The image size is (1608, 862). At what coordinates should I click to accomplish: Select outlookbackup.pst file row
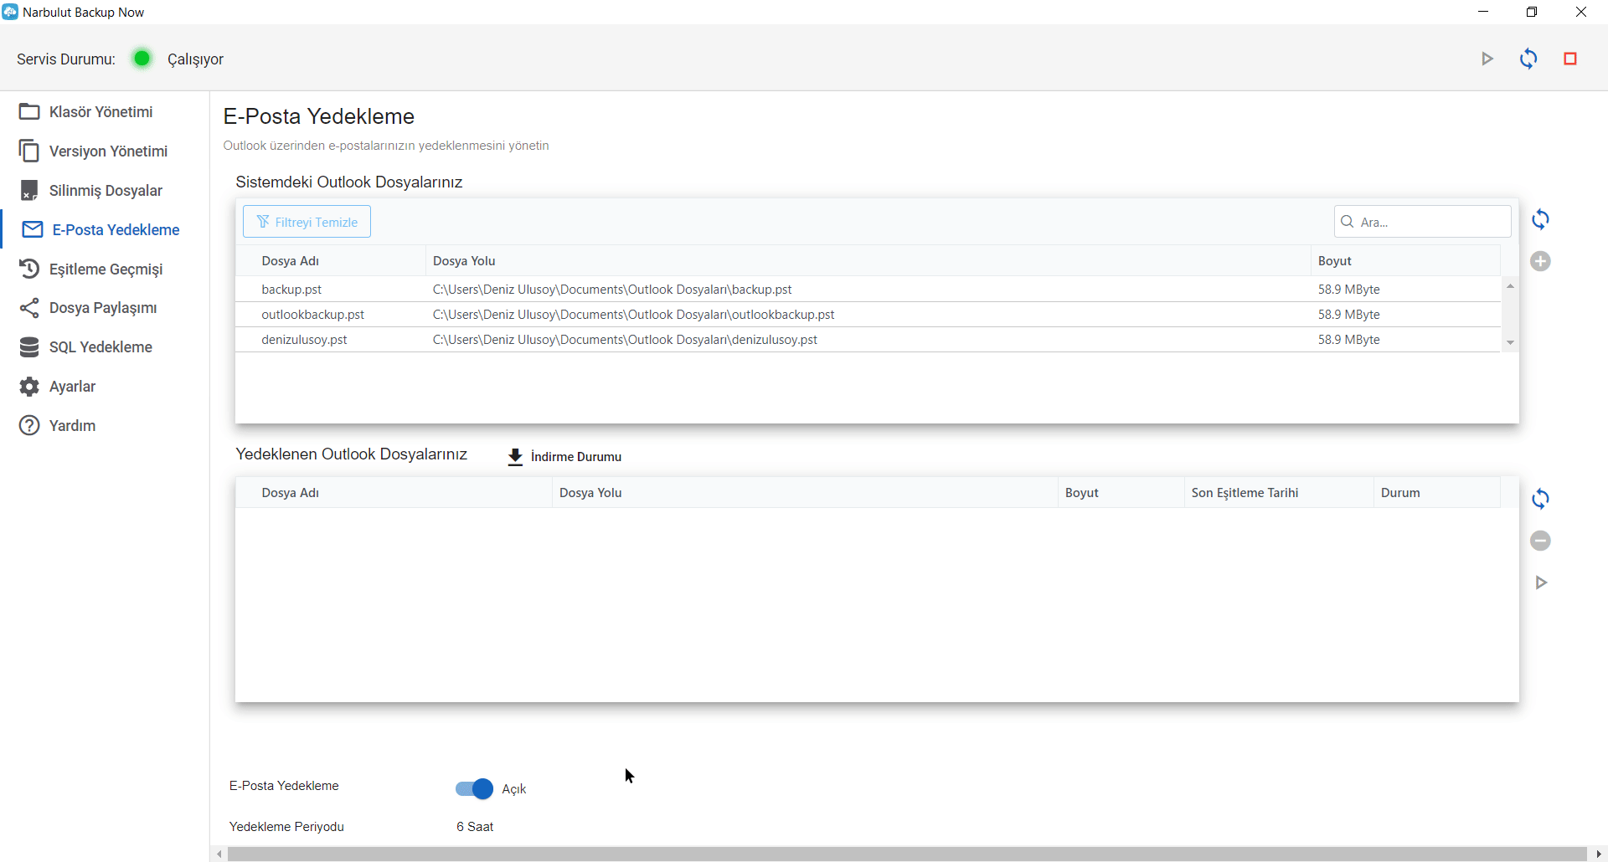click(868, 315)
